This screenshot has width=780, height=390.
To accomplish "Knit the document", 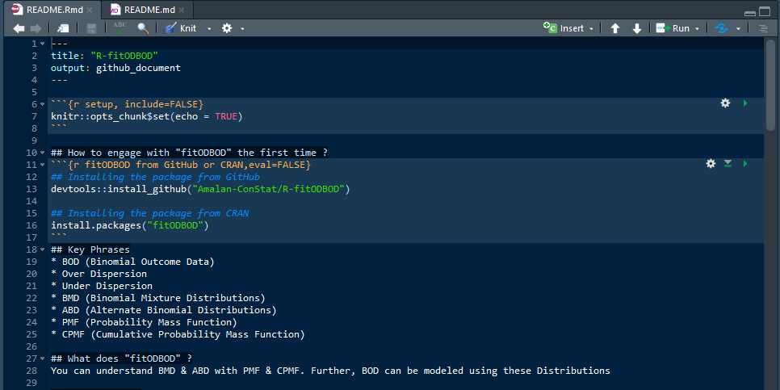I will click(181, 28).
